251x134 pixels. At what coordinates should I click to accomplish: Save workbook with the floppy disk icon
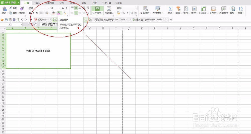tap(6, 20)
